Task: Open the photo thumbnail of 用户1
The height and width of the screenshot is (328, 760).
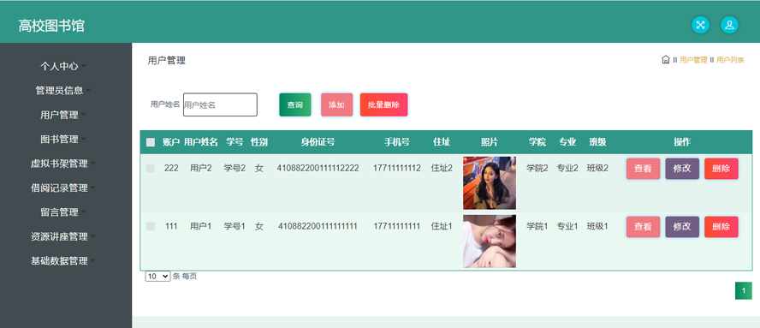Action: point(489,242)
